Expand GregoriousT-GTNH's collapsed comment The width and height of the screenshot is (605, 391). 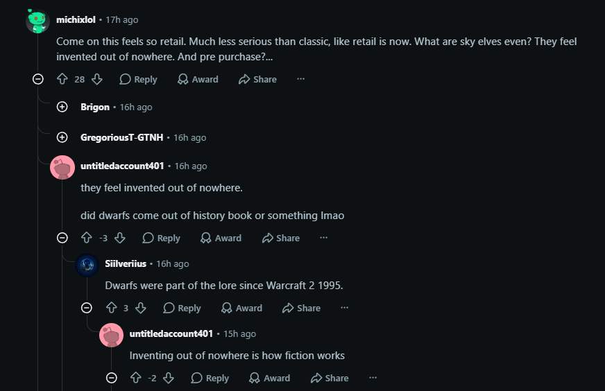coord(62,137)
